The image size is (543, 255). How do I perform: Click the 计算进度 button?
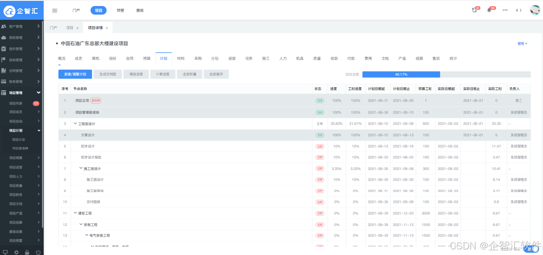[163, 74]
